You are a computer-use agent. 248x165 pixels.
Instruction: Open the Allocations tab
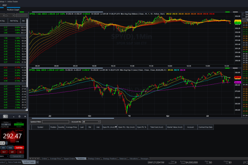point(133,159)
